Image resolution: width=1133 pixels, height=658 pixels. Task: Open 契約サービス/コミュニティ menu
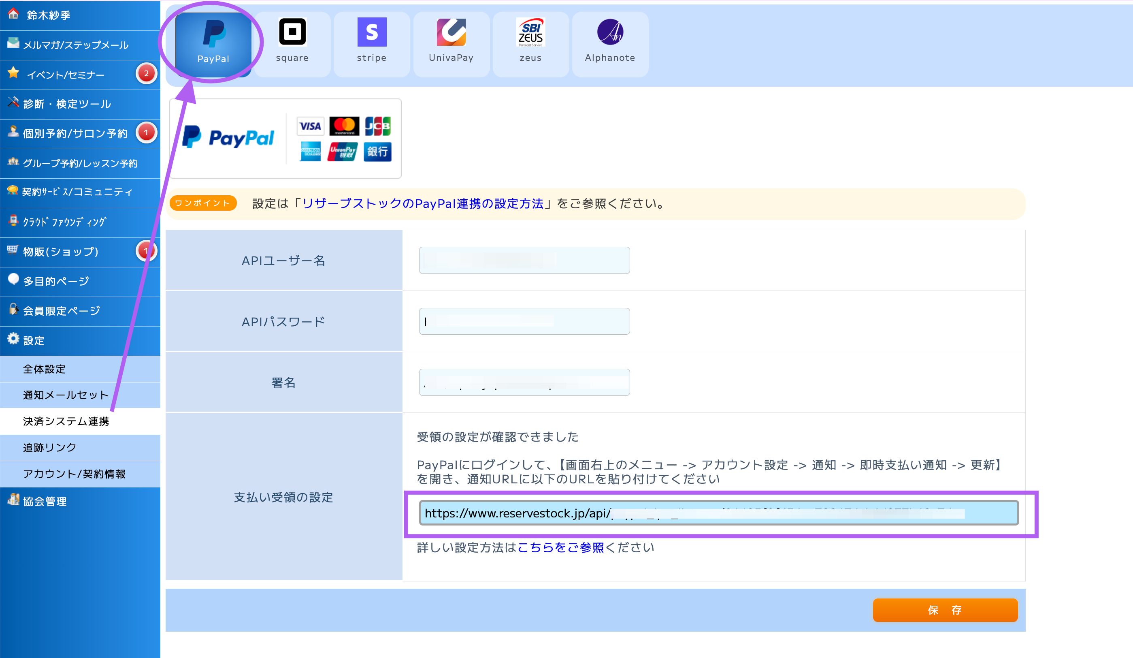(x=80, y=192)
